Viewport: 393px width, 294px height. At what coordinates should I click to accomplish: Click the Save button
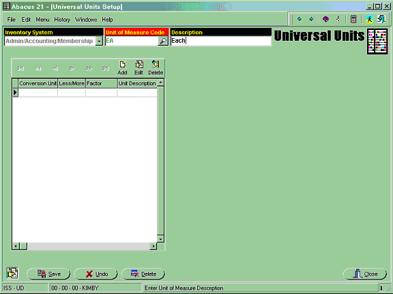(x=48, y=274)
